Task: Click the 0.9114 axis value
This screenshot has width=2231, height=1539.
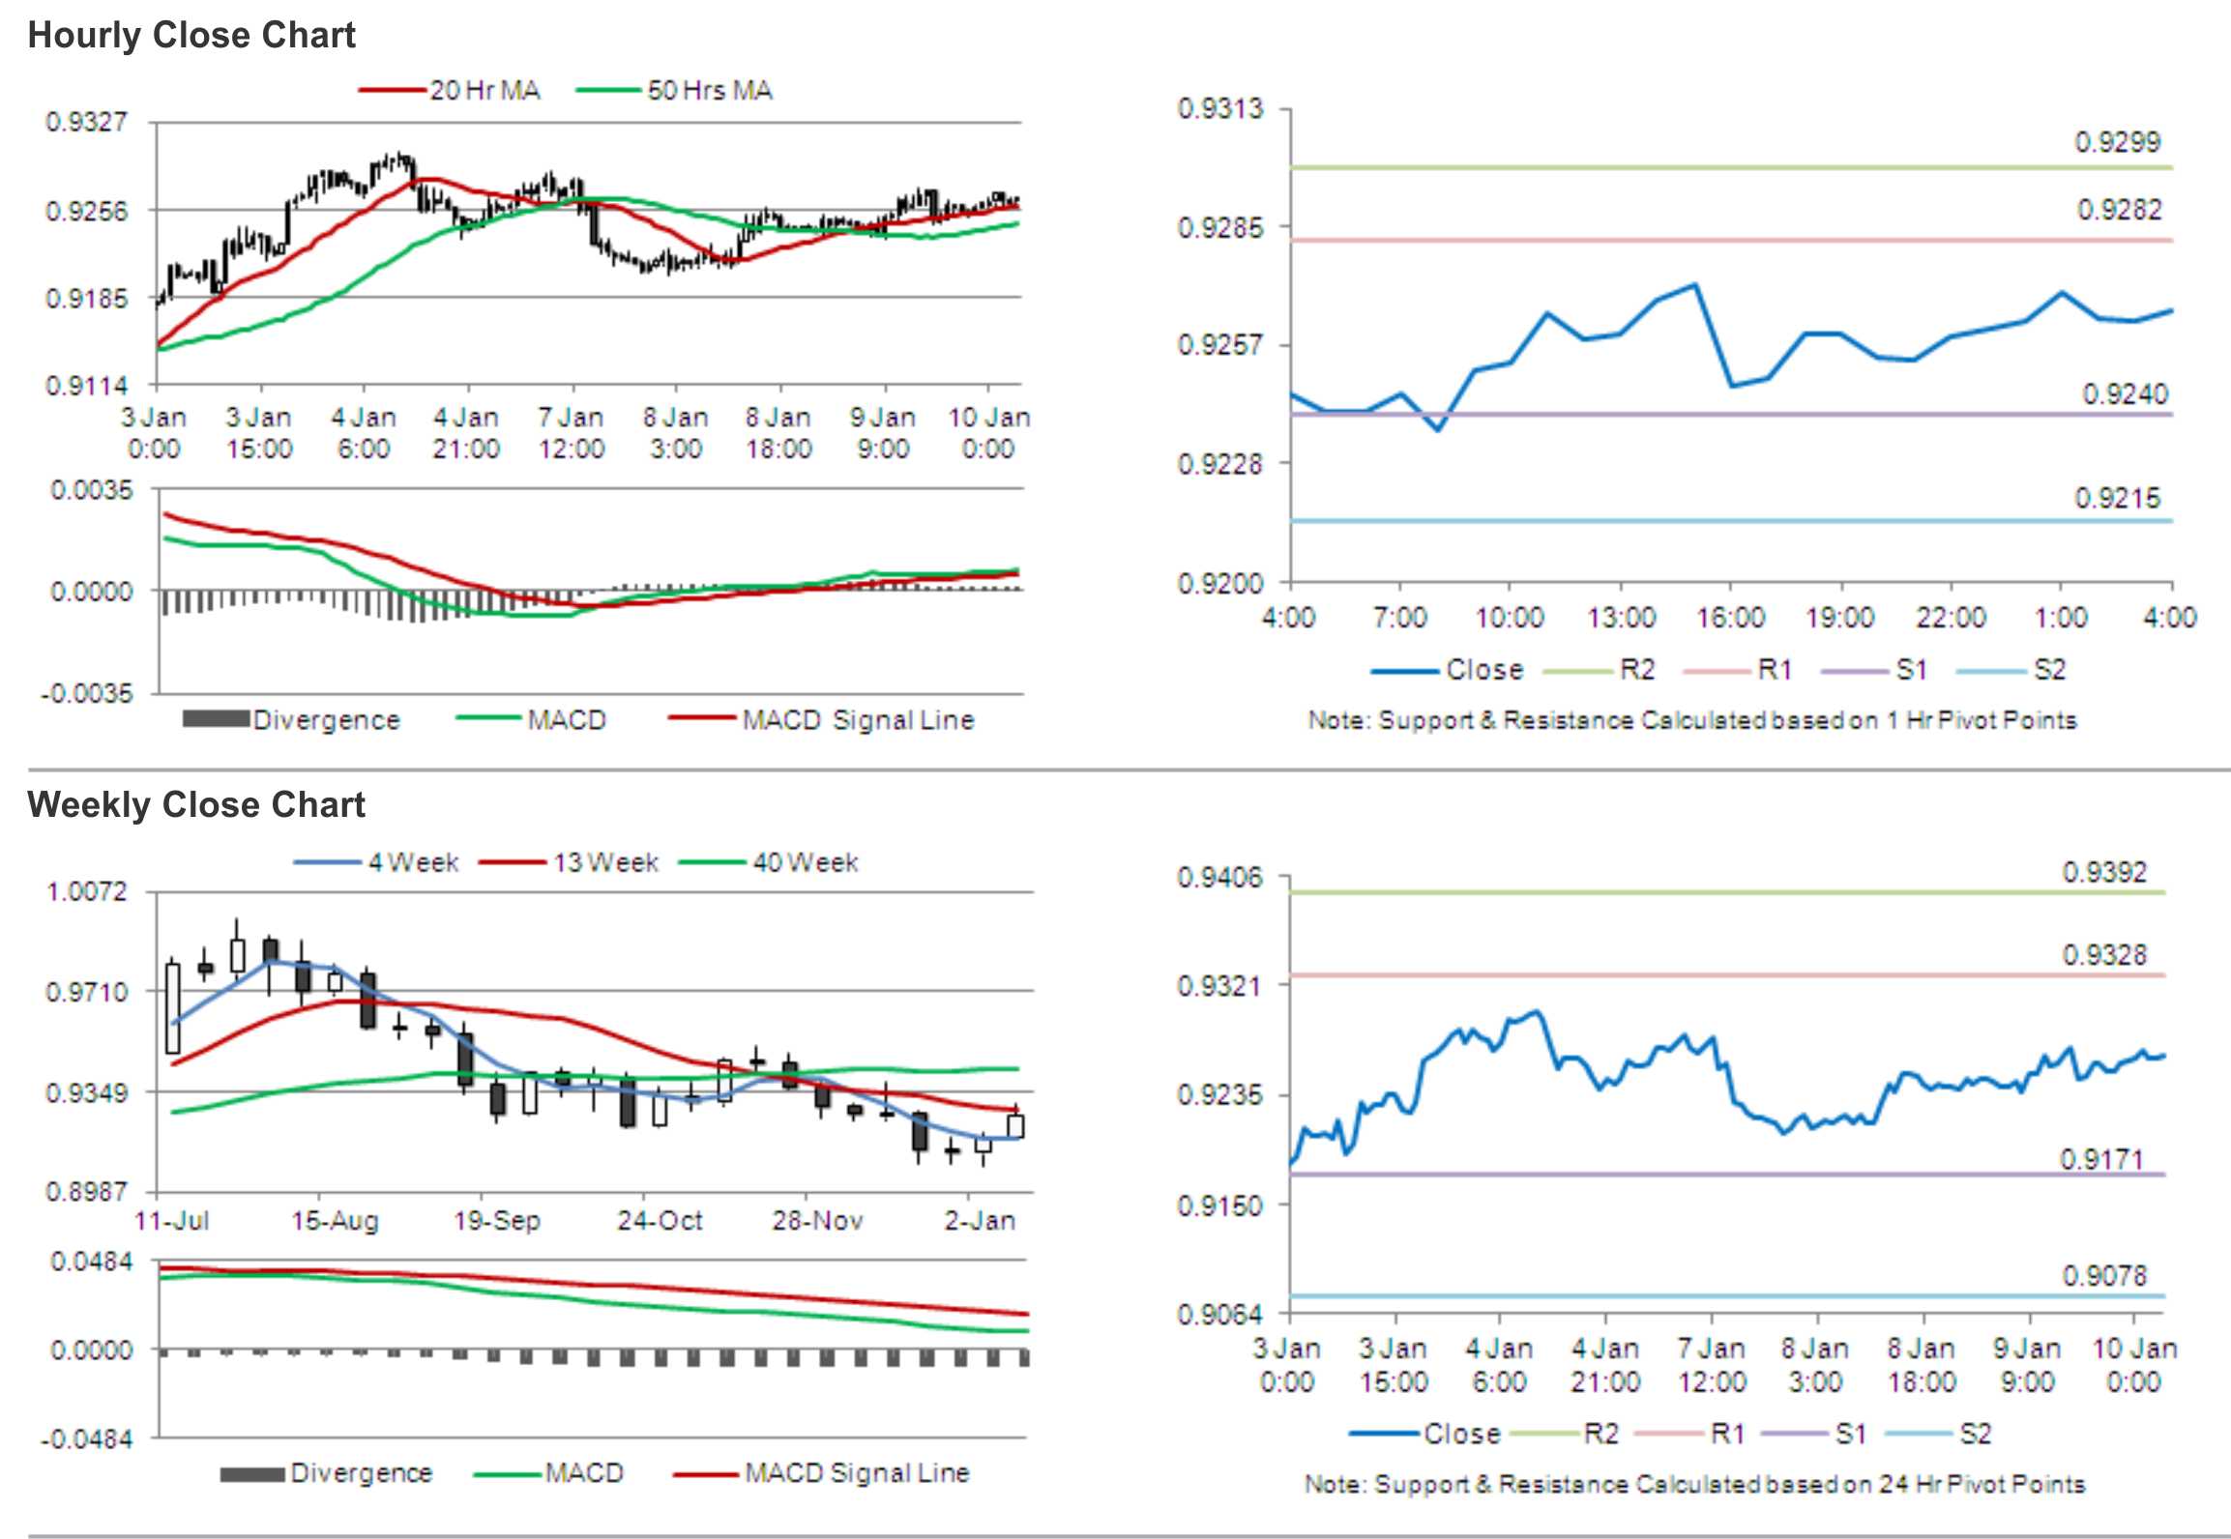Action: [x=86, y=386]
